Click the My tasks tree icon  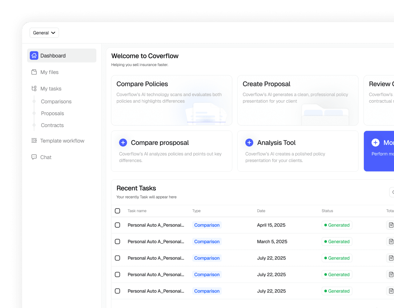tap(34, 88)
